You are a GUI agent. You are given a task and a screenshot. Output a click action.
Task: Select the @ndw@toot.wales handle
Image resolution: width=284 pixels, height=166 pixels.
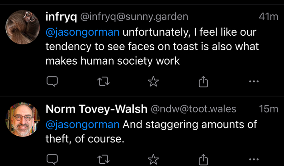tap(194, 109)
